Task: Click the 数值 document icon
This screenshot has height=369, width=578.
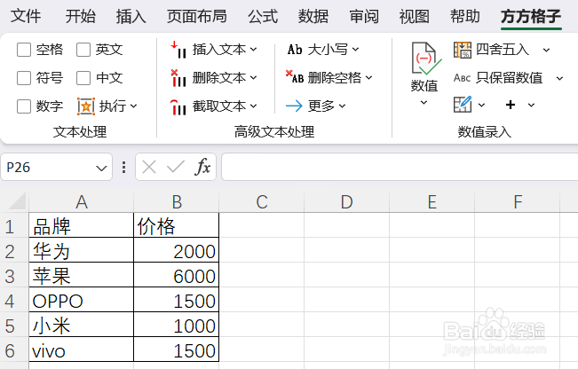Action: (x=425, y=59)
